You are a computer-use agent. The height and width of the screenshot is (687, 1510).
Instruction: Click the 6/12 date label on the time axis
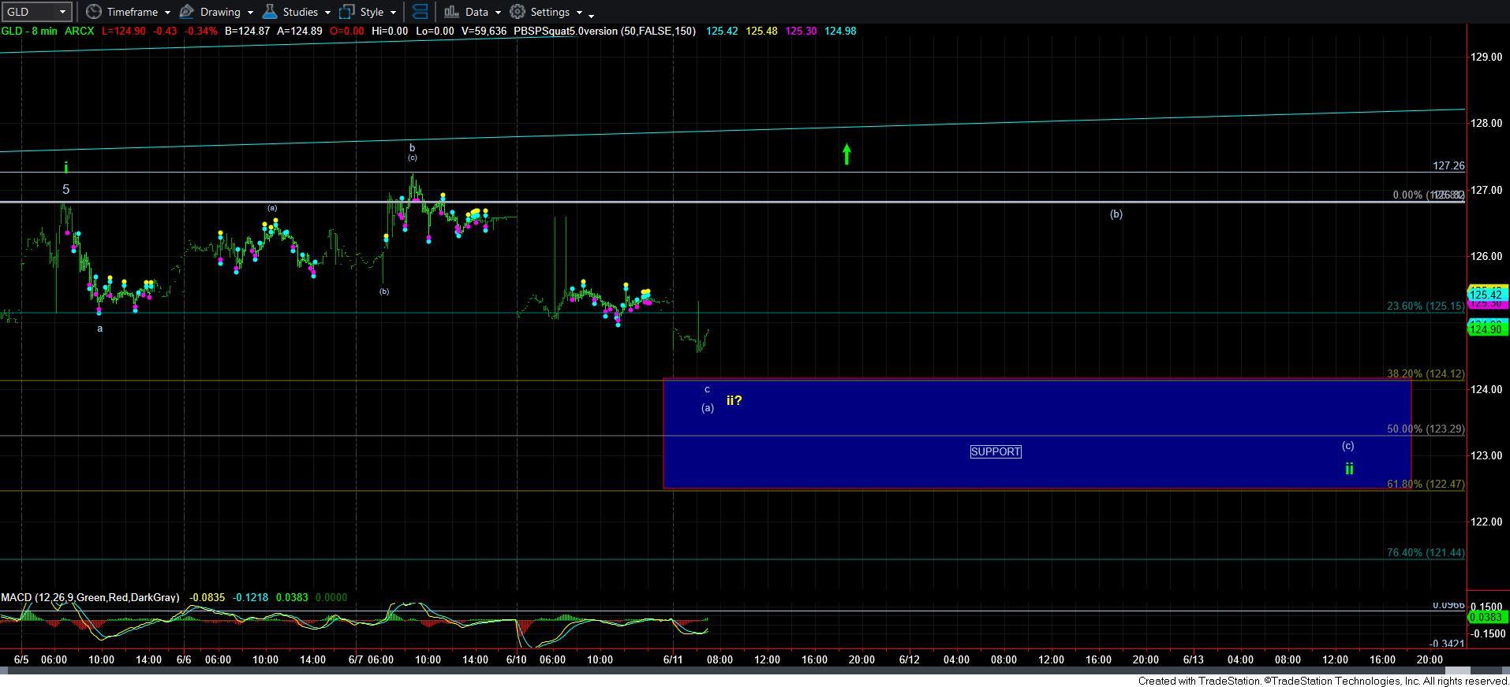point(910,659)
